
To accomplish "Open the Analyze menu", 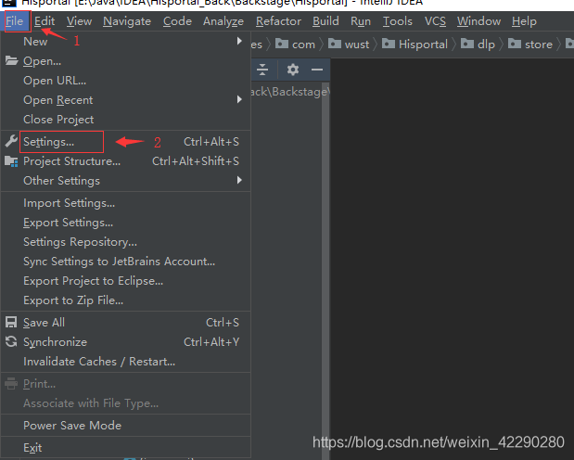I will [223, 21].
